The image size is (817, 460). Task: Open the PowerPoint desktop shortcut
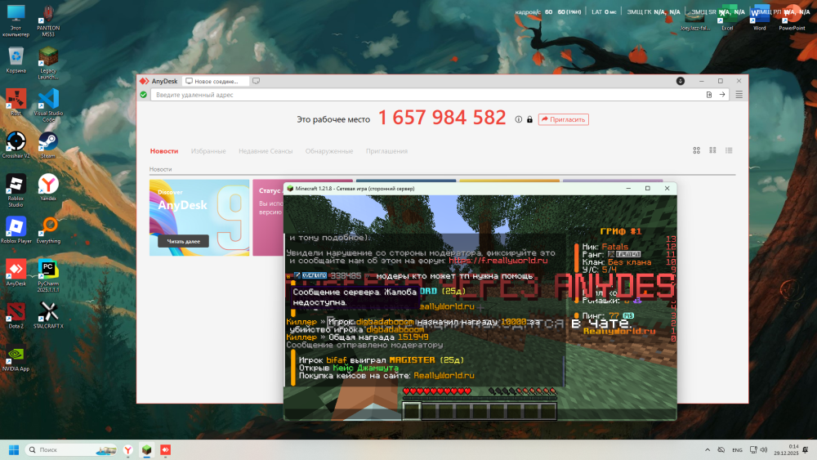pyautogui.click(x=792, y=18)
